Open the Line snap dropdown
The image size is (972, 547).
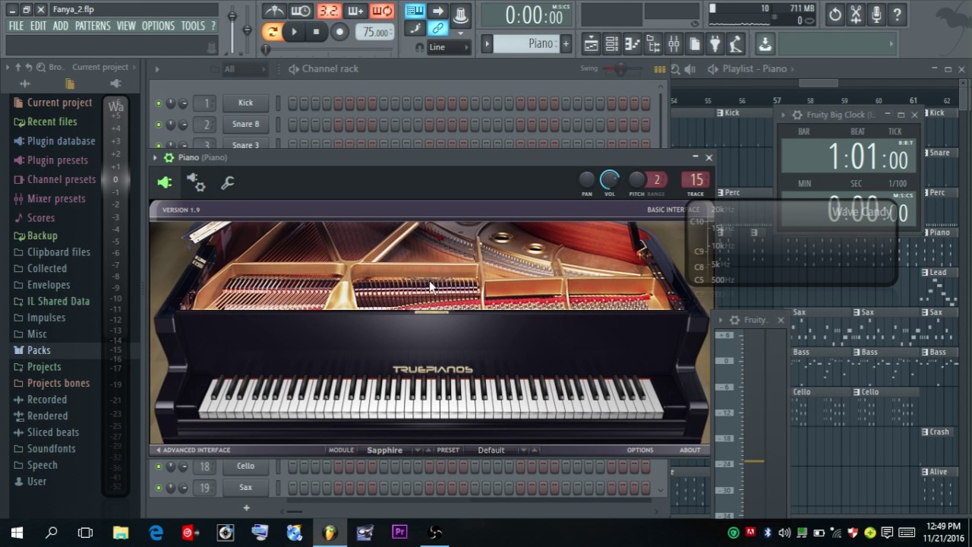click(450, 47)
